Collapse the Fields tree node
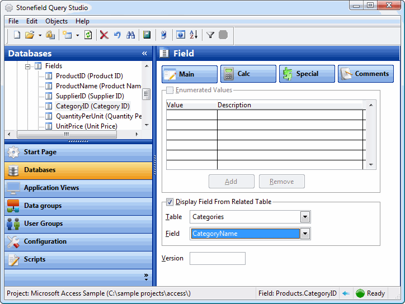 27,66
